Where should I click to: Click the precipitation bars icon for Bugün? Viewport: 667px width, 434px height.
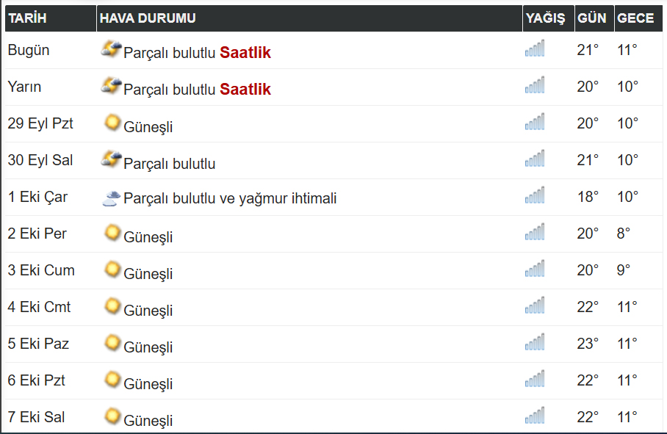(535, 49)
